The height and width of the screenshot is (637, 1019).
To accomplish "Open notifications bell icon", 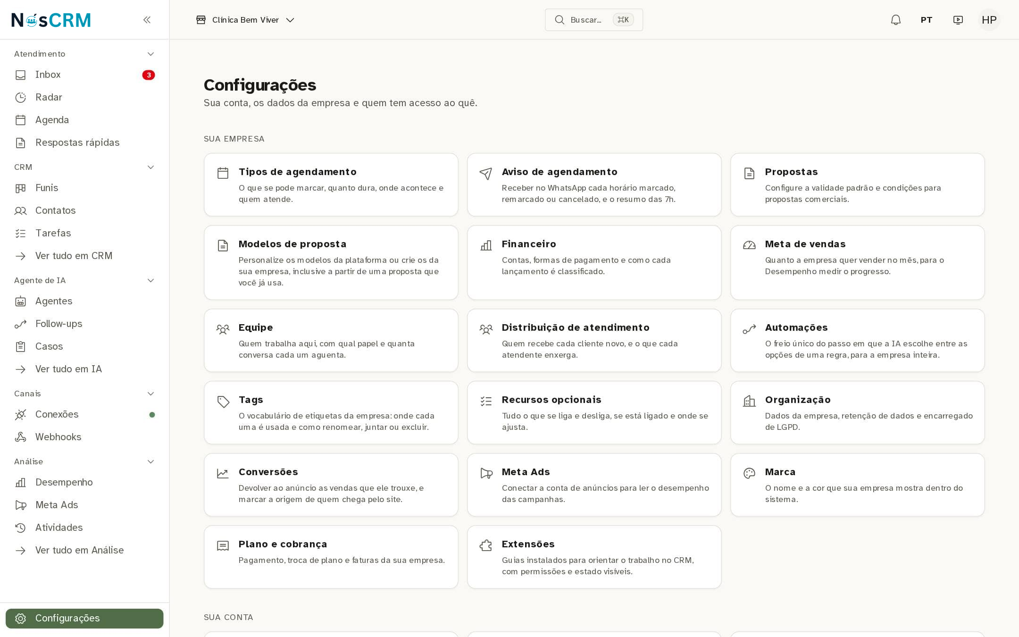I will coord(895,20).
